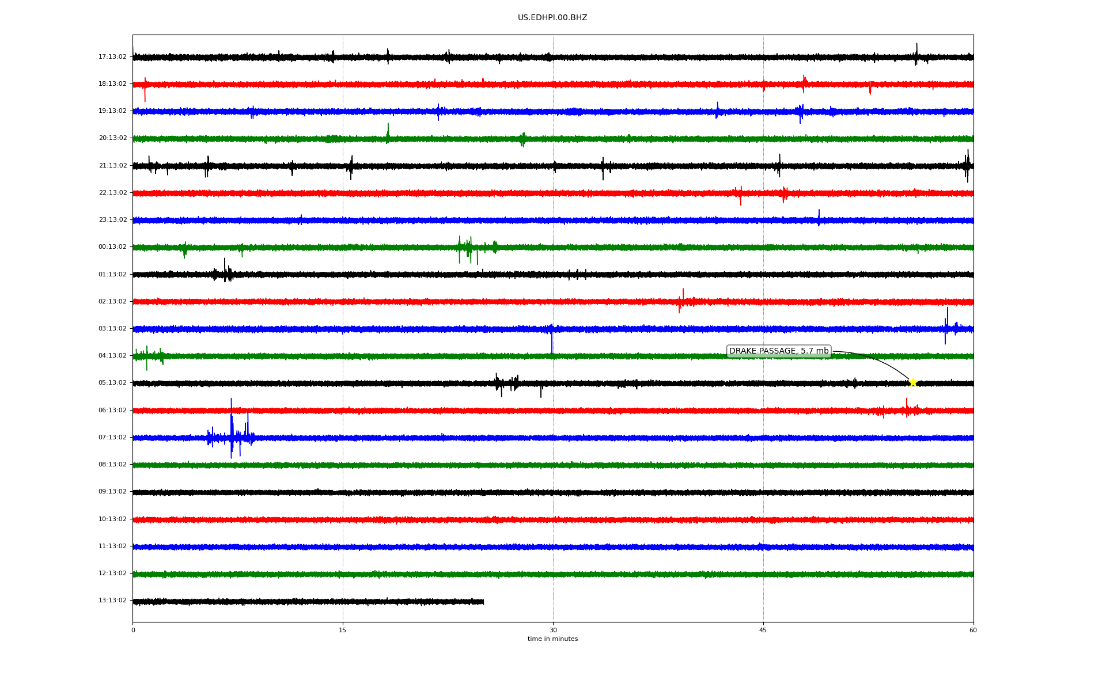This screenshot has width=1106, height=691.
Task: Click the 60 tick on the x-axis
Action: 973,631
